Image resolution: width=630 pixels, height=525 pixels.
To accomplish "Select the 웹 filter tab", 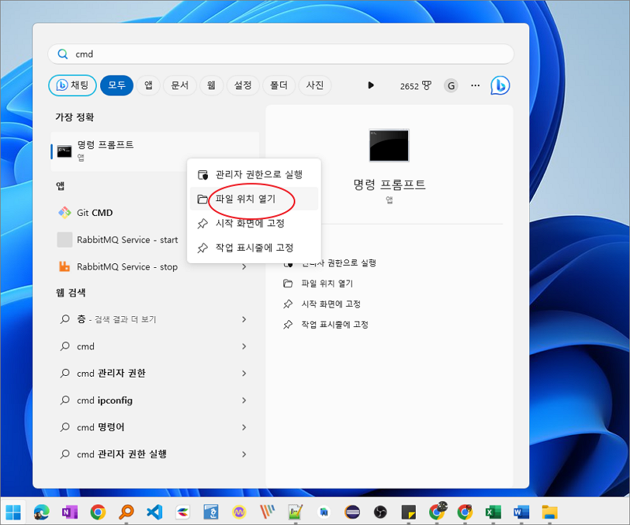I will click(x=211, y=85).
